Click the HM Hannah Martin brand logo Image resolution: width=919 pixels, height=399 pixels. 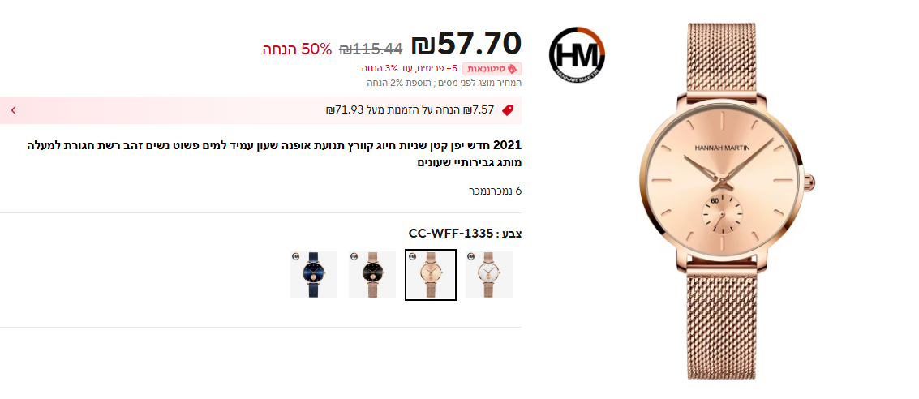tap(577, 54)
